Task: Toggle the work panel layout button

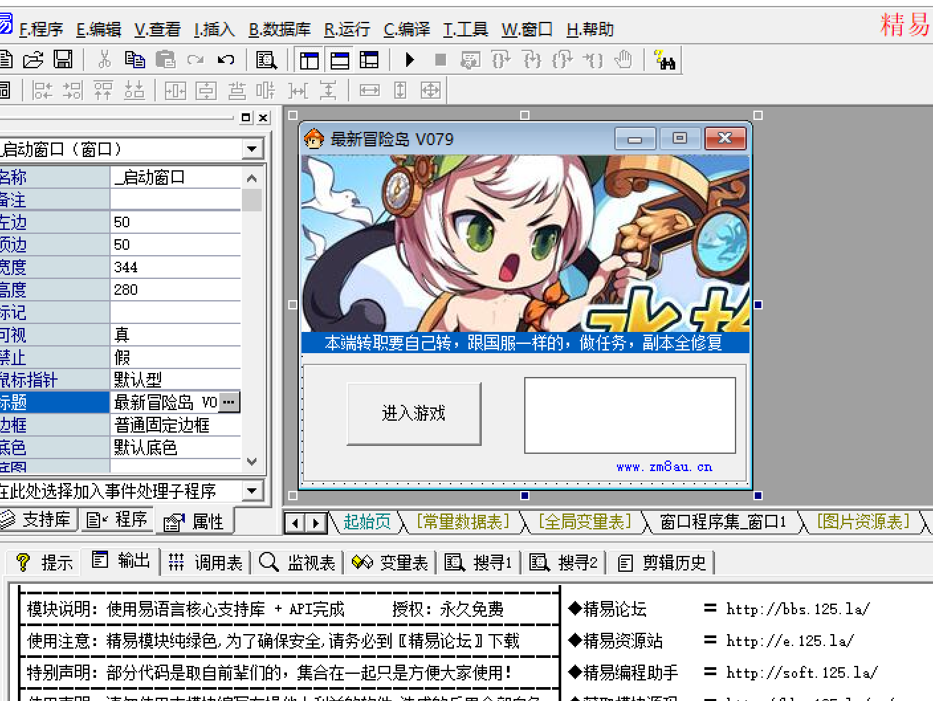Action: pyautogui.click(x=309, y=60)
